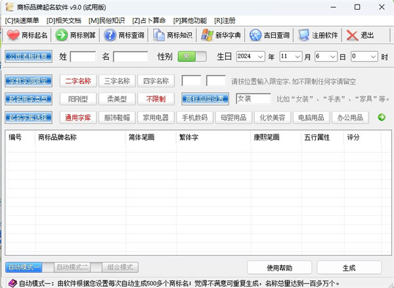Screen dimensions: 394x288
Task: Open 新华字典 windows flag icon
Action: pyautogui.click(x=207, y=35)
